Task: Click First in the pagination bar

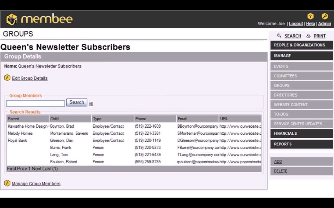Action: coord(11,169)
